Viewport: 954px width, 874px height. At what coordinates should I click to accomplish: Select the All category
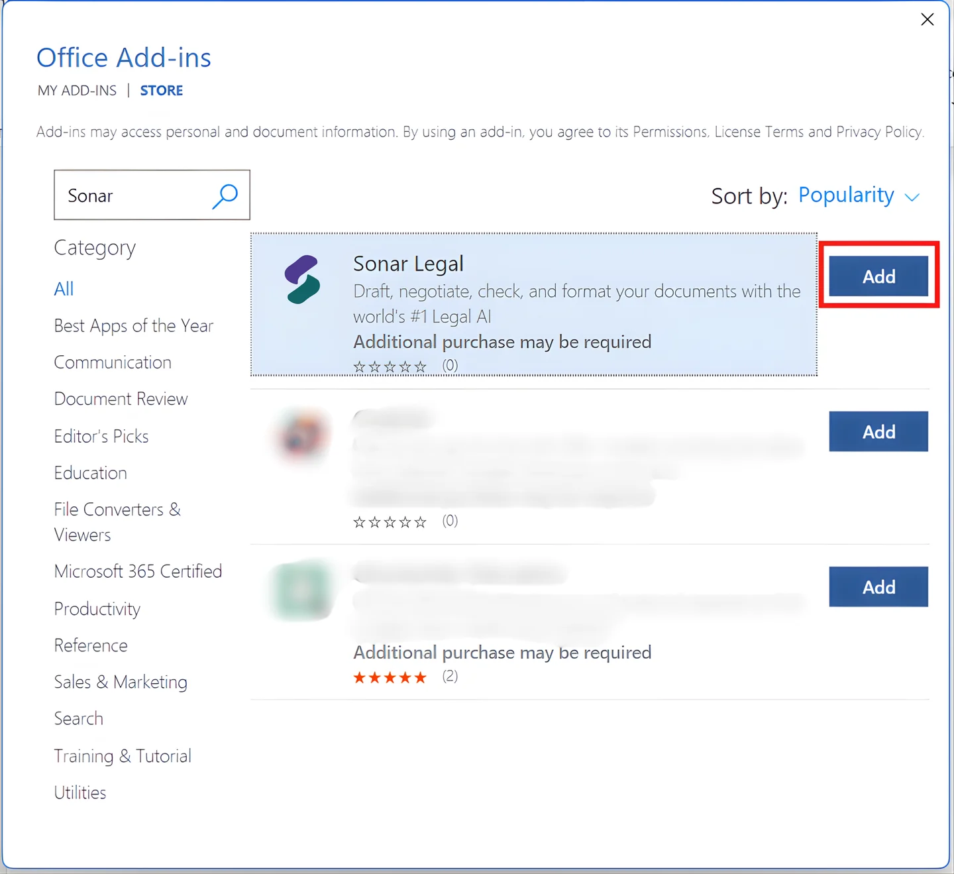pyautogui.click(x=64, y=289)
